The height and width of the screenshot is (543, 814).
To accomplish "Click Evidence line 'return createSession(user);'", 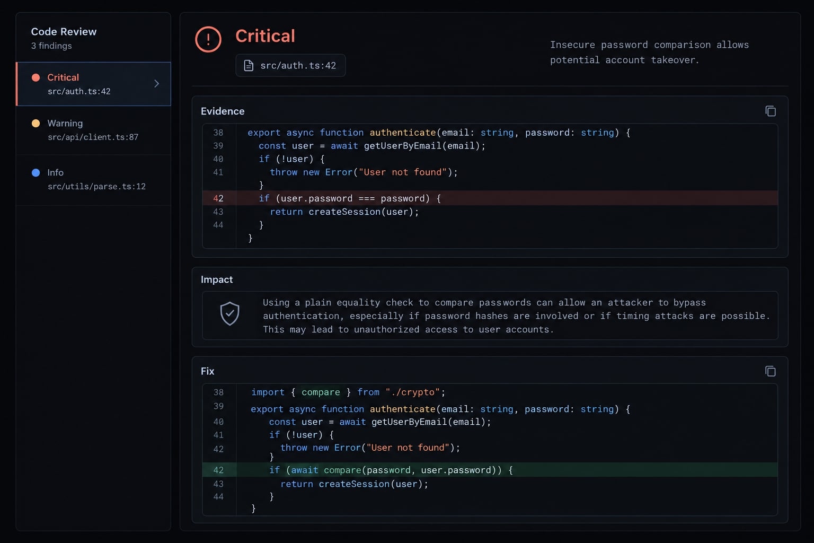I will coord(344,212).
